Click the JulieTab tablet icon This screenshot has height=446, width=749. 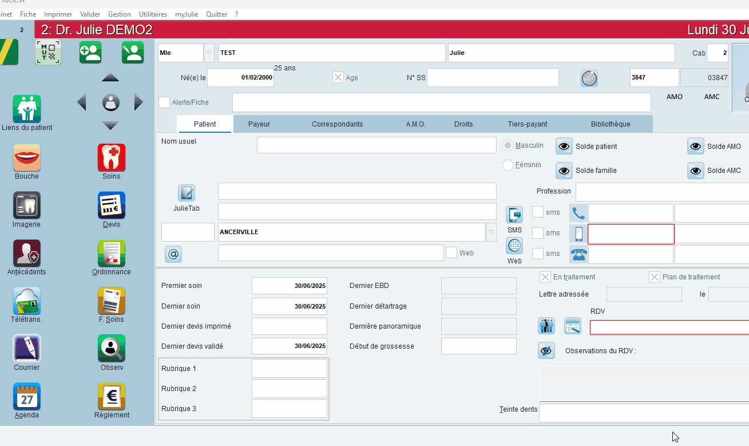click(x=187, y=193)
